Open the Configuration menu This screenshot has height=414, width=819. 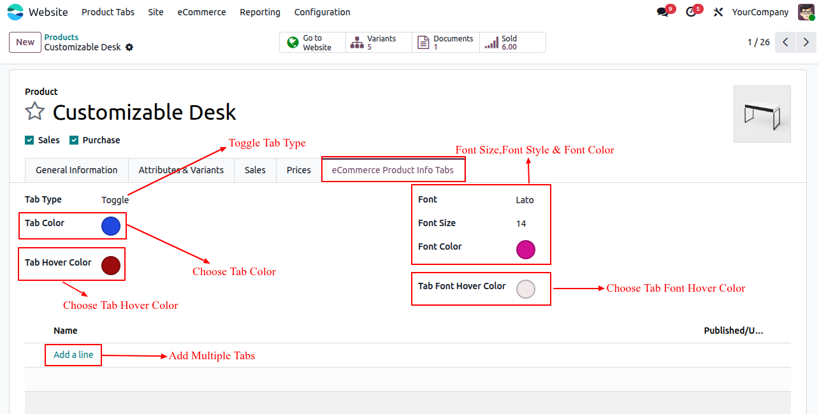[322, 12]
